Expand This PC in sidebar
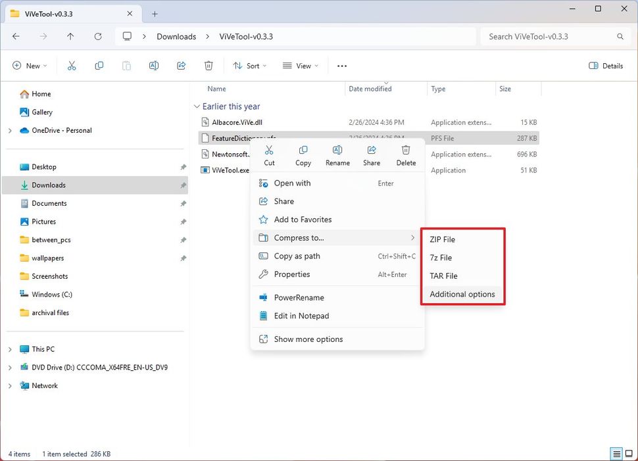The image size is (638, 461). pyautogui.click(x=11, y=349)
